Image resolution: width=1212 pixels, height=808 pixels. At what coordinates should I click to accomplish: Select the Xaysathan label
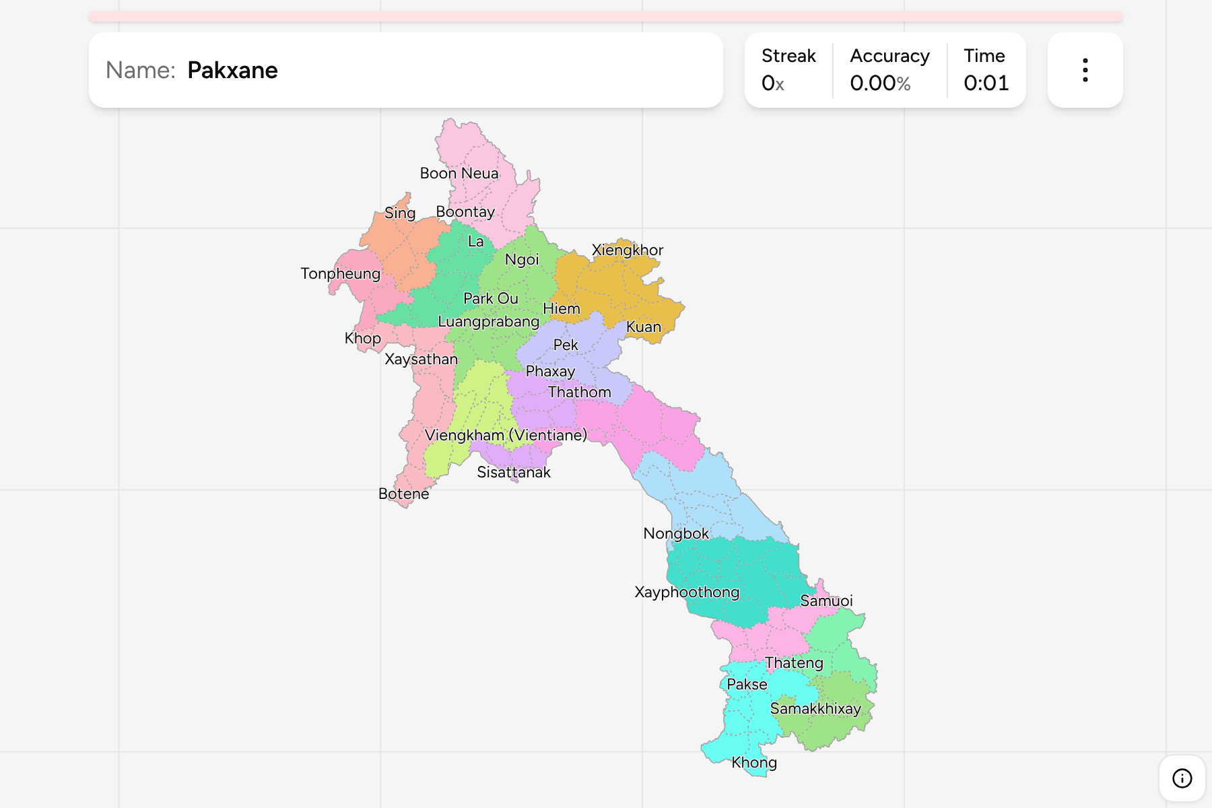[421, 360]
